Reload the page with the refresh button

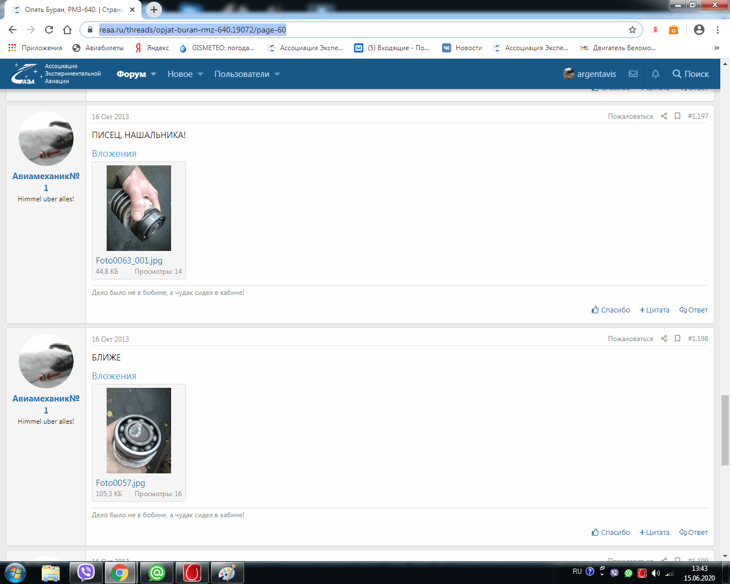tap(49, 30)
